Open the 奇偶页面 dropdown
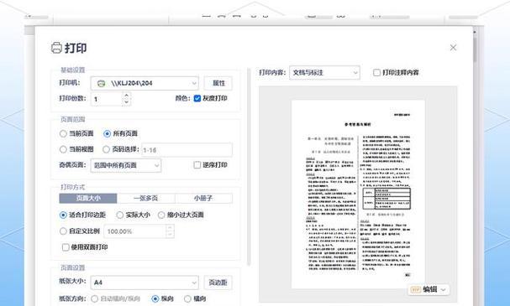Viewport: 510px width, 306px height. (126, 165)
